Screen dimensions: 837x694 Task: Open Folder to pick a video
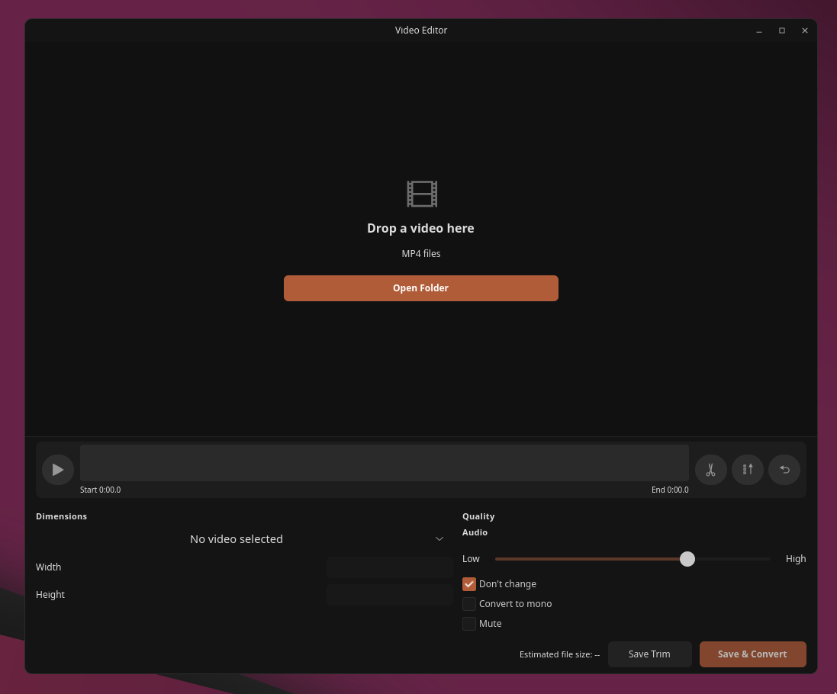coord(420,288)
